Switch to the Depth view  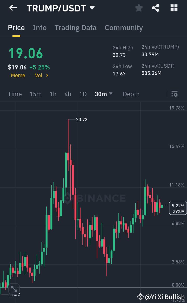tap(131, 94)
